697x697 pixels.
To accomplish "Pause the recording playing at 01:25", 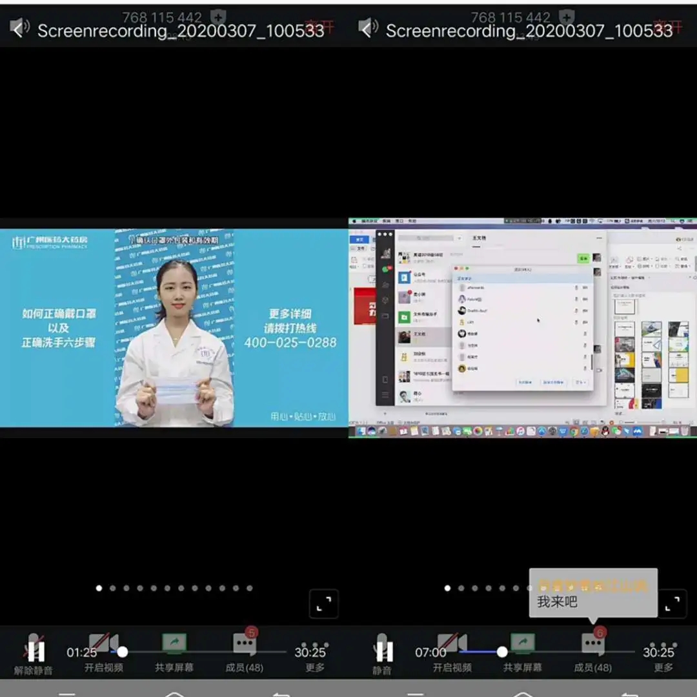I will [x=36, y=652].
